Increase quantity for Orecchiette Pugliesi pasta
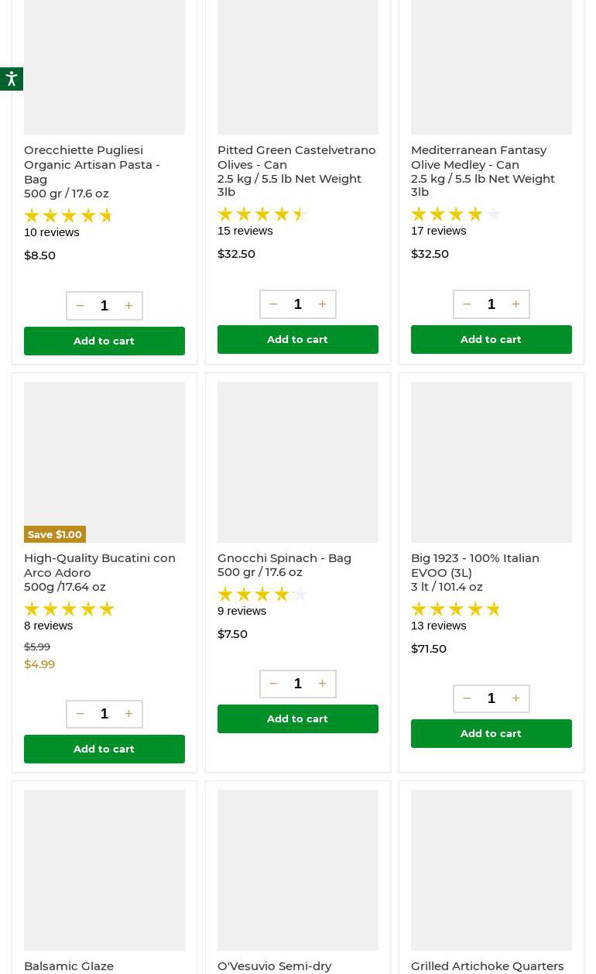 tap(128, 306)
